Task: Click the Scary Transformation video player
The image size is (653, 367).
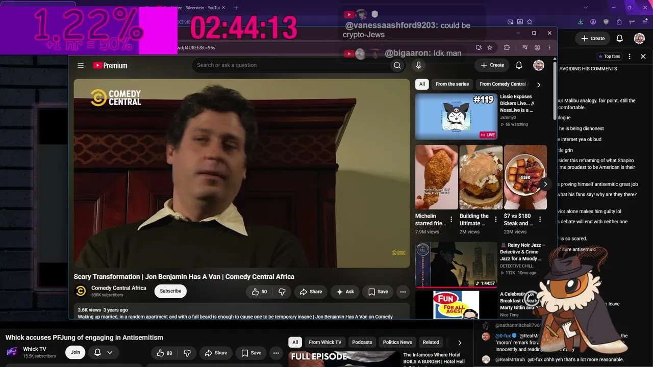Action: point(241,173)
